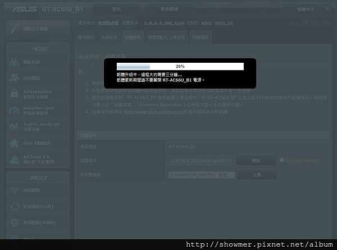This screenshot has width=337, height=250.
Task: Open the WAN globe icon
Action: click(x=15, y=223)
